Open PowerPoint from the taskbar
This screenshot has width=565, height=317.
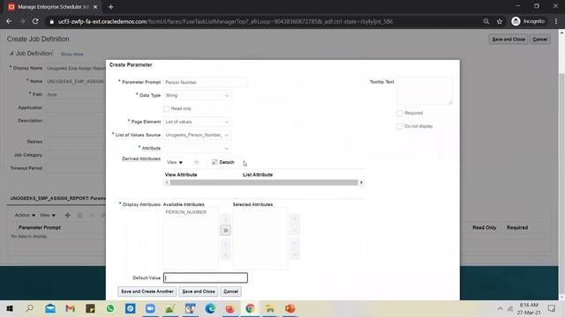pyautogui.click(x=290, y=309)
